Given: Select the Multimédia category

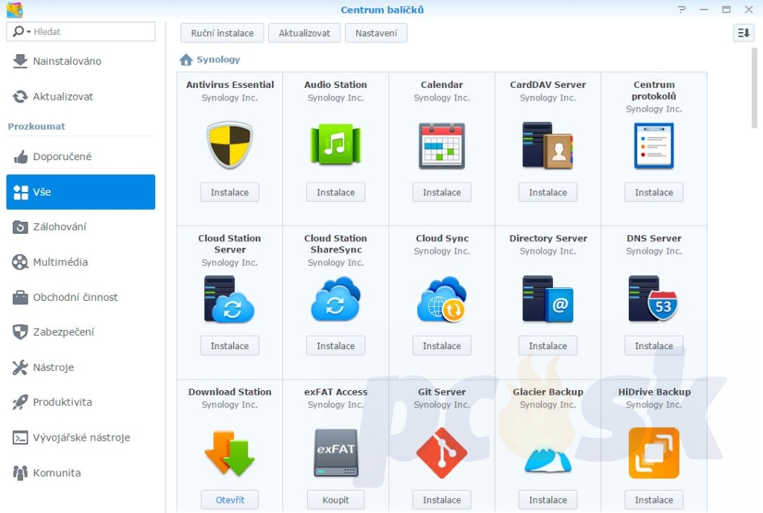Looking at the screenshot, I should click(60, 262).
